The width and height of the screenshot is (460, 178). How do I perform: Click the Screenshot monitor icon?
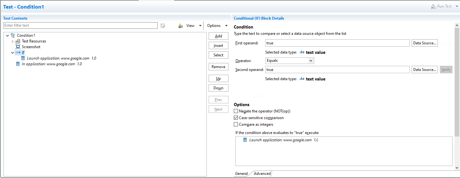[x=18, y=47]
